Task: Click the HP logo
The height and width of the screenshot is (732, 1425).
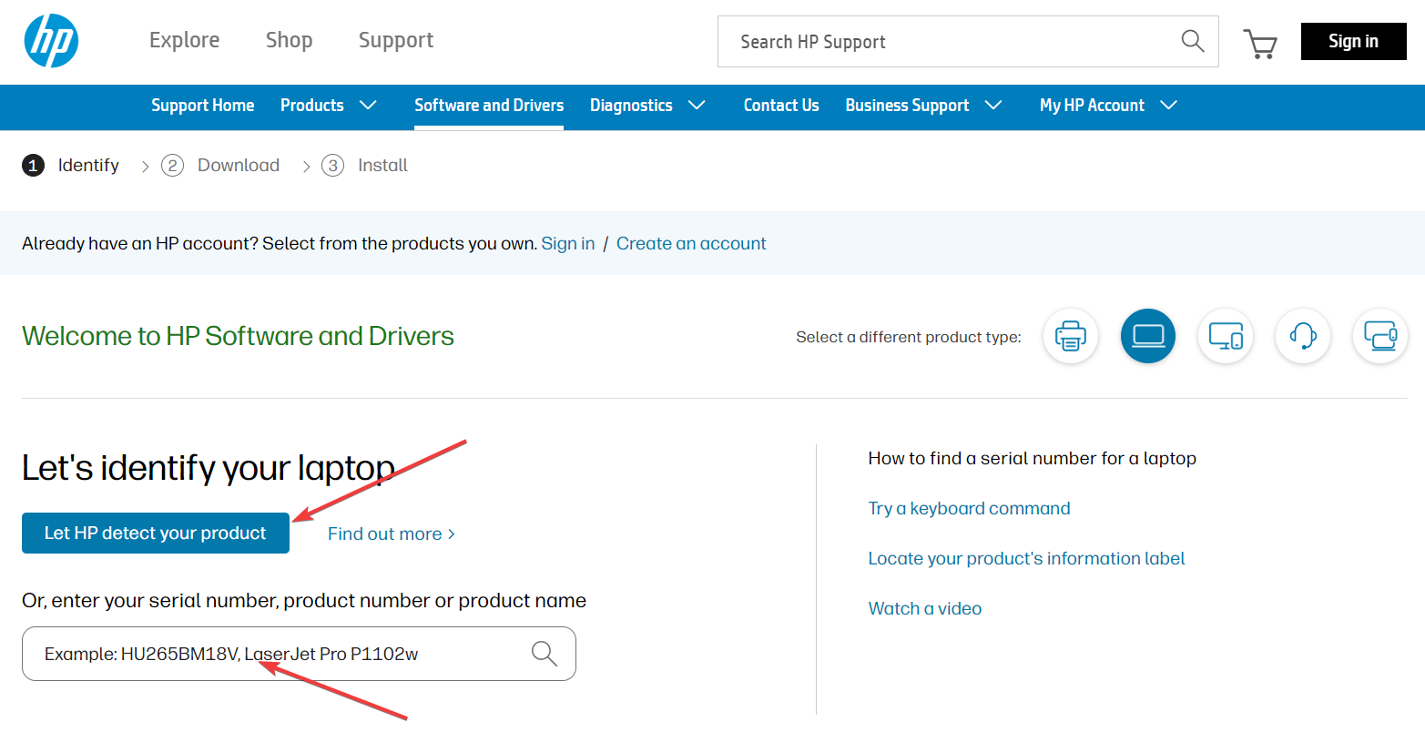Action: coord(51,41)
